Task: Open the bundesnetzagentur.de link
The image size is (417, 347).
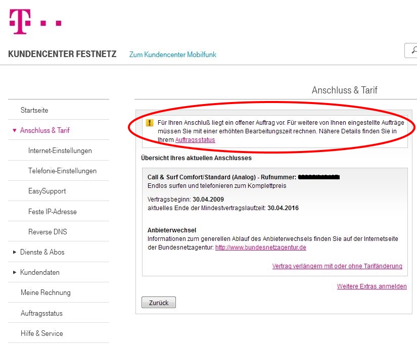Action: point(261,247)
